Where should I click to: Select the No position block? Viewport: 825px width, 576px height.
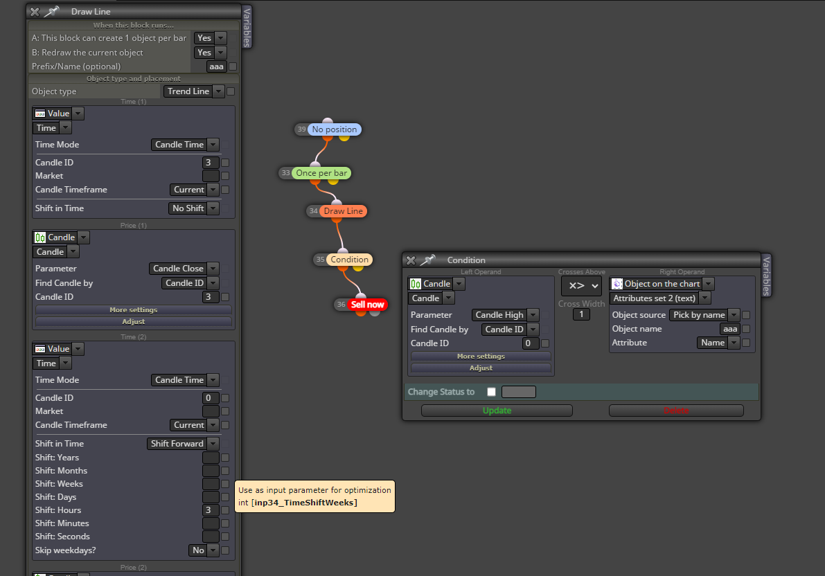click(x=334, y=129)
